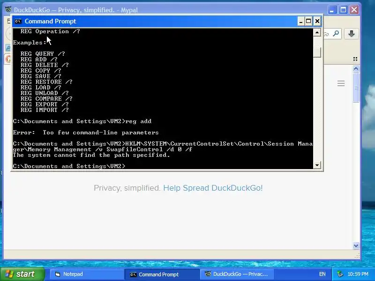Click the raccoon icon on DuckDuckGo taskbar button
The image size is (375, 281).
[208, 274]
